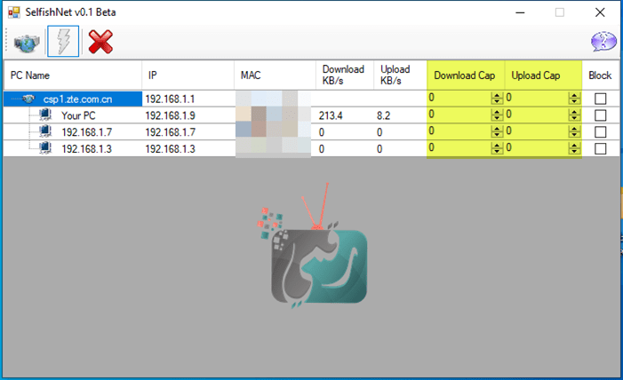The height and width of the screenshot is (380, 623).
Task: Click download speed value 213.4
Action: pyautogui.click(x=331, y=115)
